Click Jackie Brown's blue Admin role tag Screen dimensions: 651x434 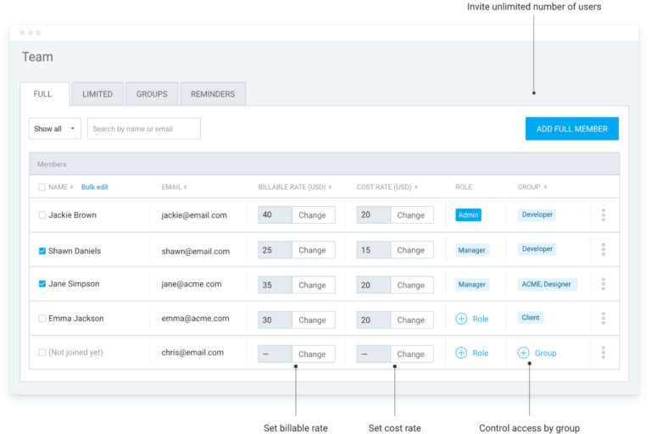[x=468, y=215]
